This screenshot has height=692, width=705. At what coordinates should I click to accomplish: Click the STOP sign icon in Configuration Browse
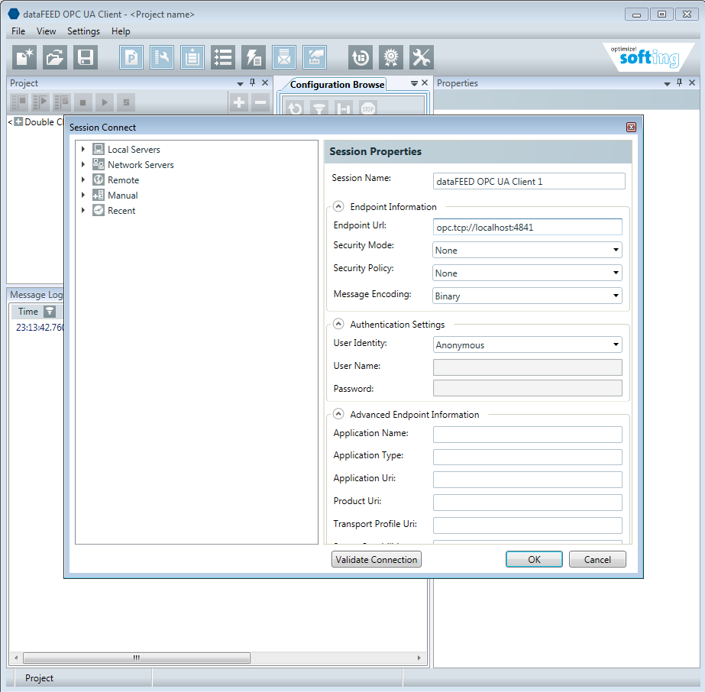pos(368,108)
